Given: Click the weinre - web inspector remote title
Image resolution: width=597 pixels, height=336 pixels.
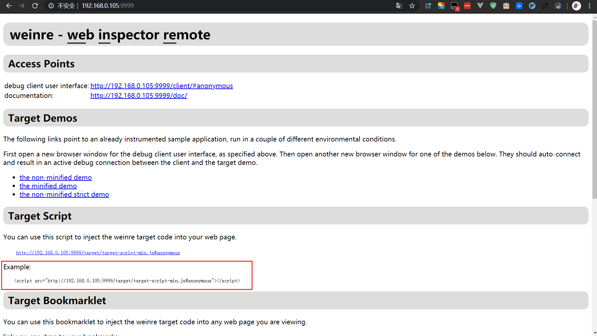Looking at the screenshot, I should (110, 35).
